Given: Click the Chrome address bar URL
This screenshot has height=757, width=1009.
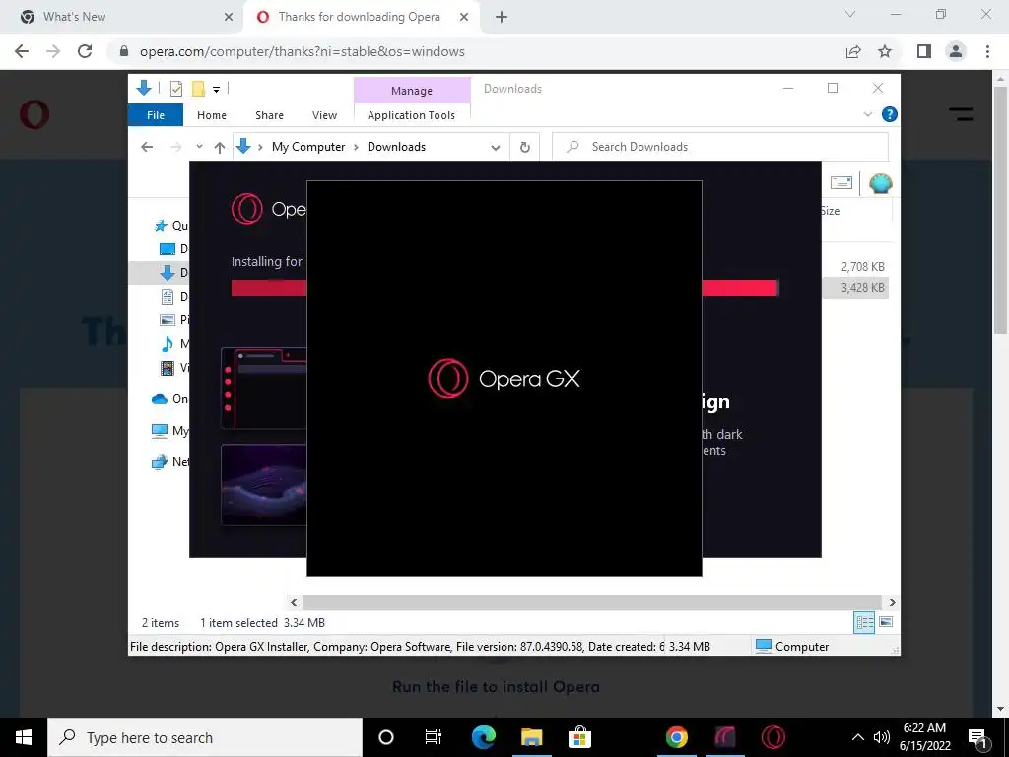Looking at the screenshot, I should pyautogui.click(x=303, y=51).
